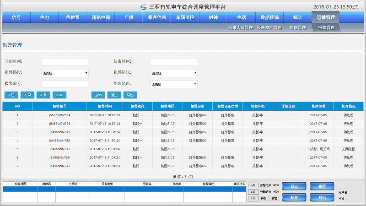
Task: Select the 电话 tab
Action: tap(242, 17)
